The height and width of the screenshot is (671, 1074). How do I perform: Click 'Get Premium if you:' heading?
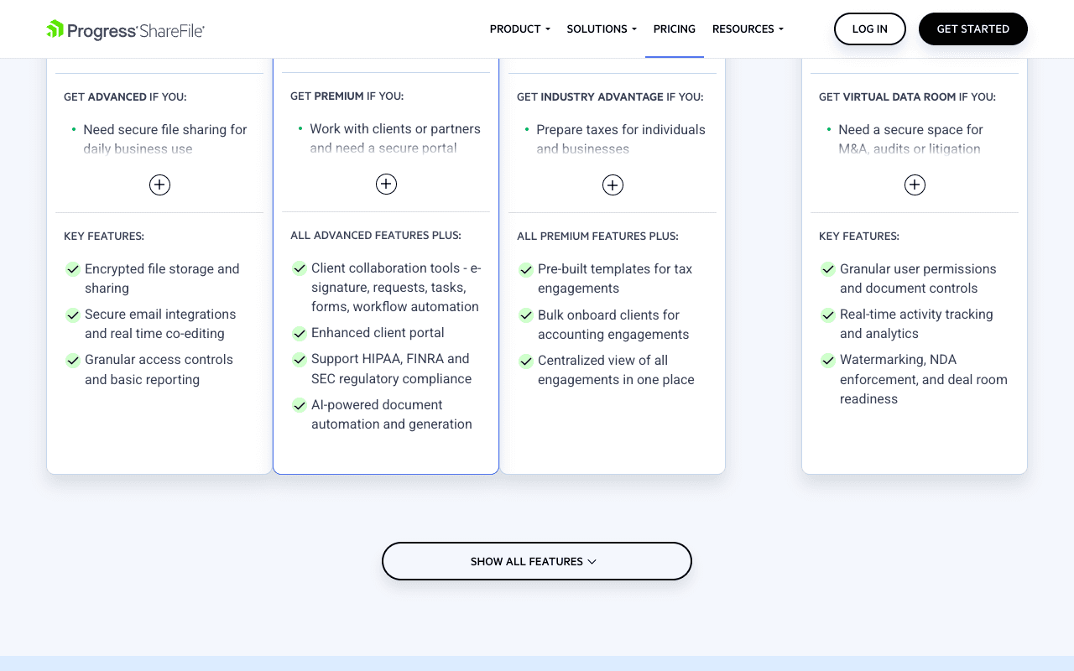tap(347, 96)
